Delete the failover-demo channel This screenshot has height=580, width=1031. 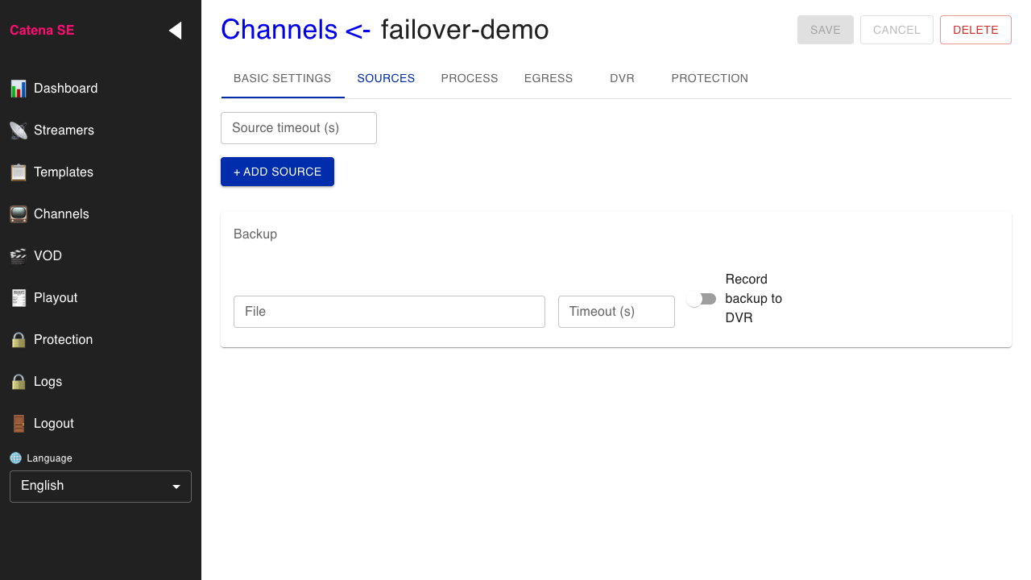pyautogui.click(x=975, y=29)
